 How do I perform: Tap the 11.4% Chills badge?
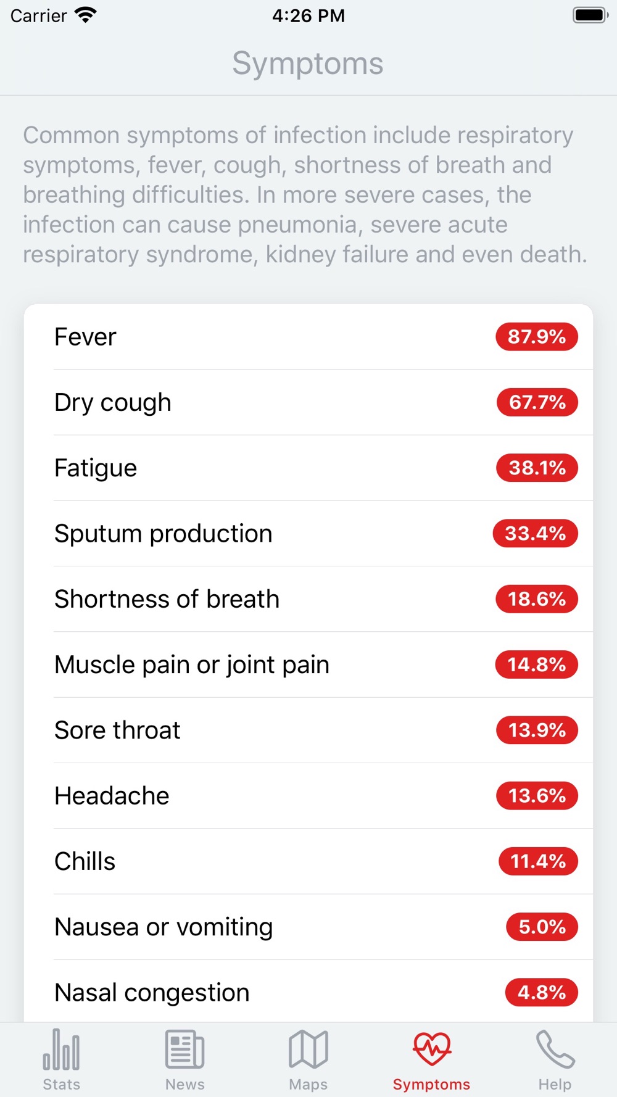tap(538, 861)
